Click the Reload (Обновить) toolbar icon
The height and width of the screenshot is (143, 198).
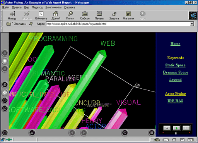41,14
